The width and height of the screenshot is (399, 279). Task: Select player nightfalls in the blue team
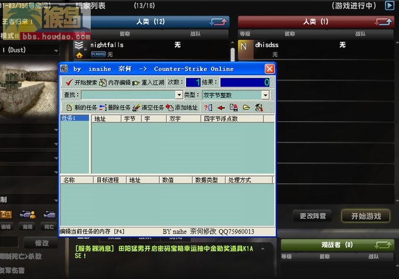(x=151, y=49)
